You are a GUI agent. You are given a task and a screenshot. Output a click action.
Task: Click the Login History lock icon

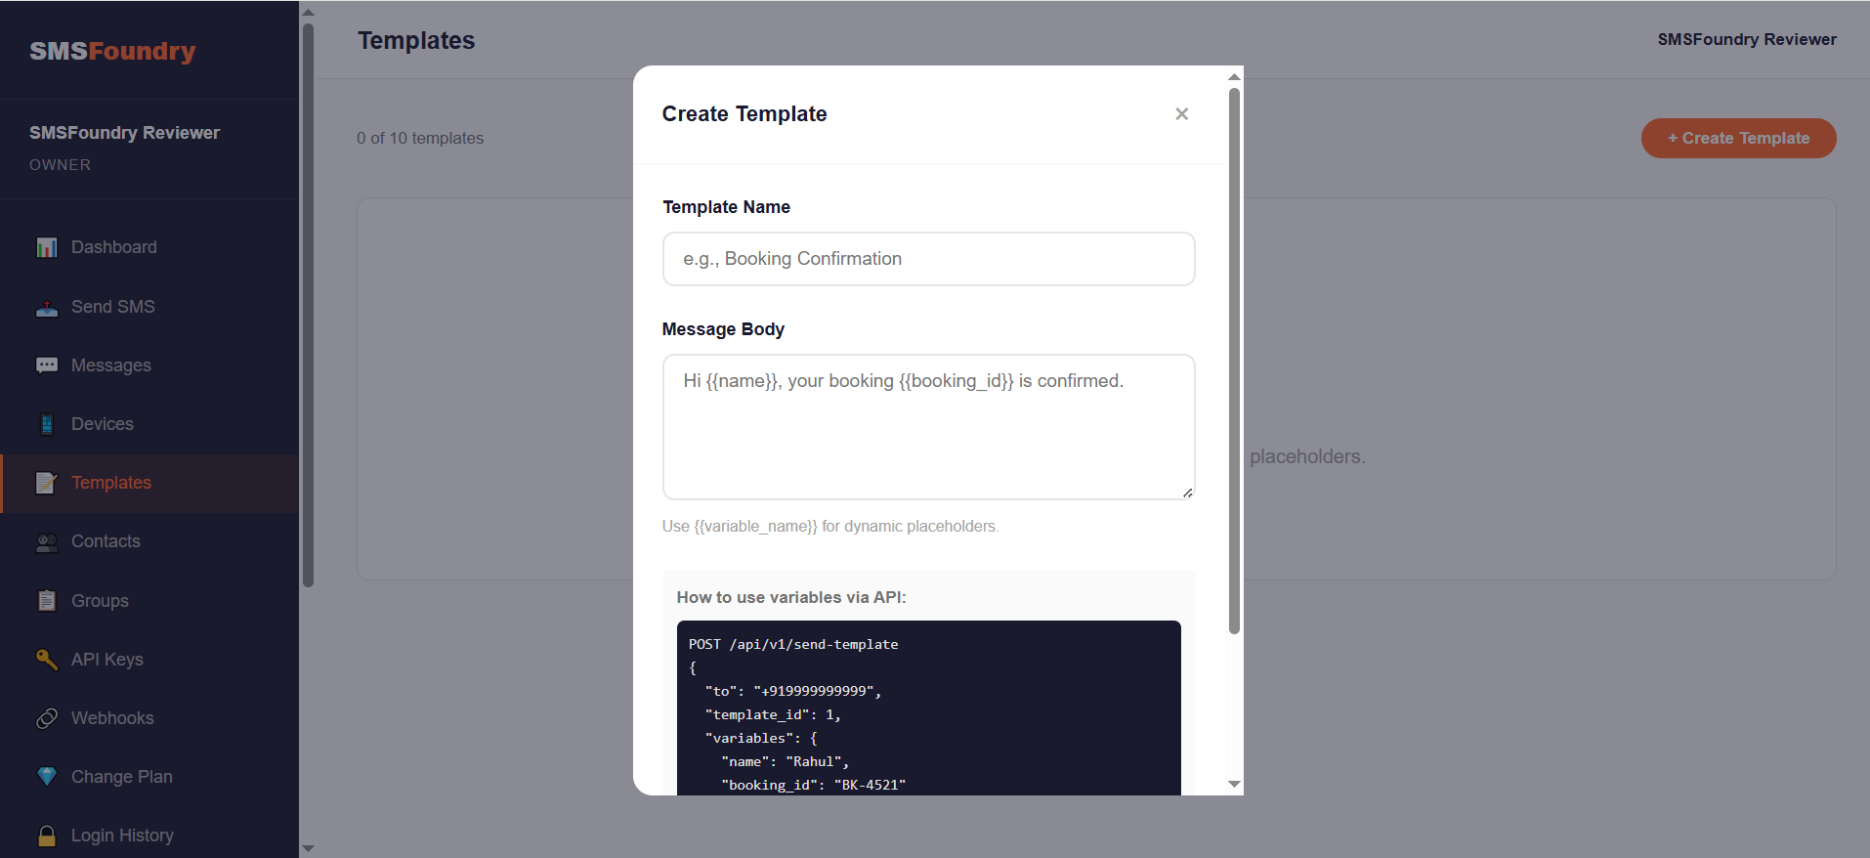(x=47, y=836)
